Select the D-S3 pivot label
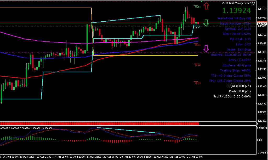Image resolution: width=268 pixels, height=160 pixels. point(198,83)
